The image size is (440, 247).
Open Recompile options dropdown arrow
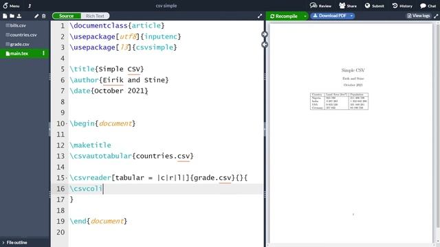tap(305, 16)
